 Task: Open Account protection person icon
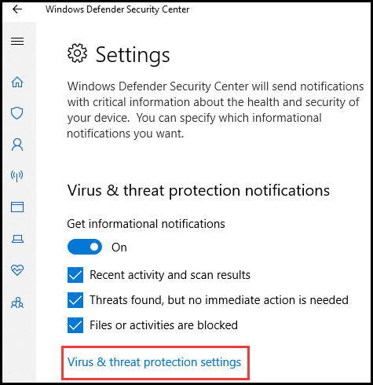coord(17,145)
